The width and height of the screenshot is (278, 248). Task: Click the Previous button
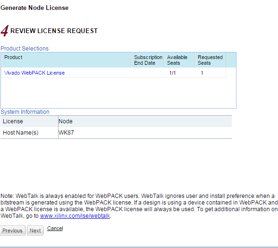(13, 231)
